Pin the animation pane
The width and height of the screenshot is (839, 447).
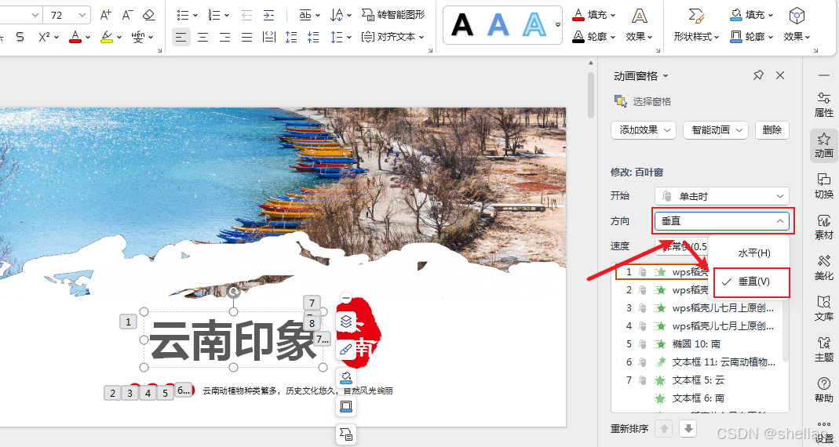pos(758,75)
